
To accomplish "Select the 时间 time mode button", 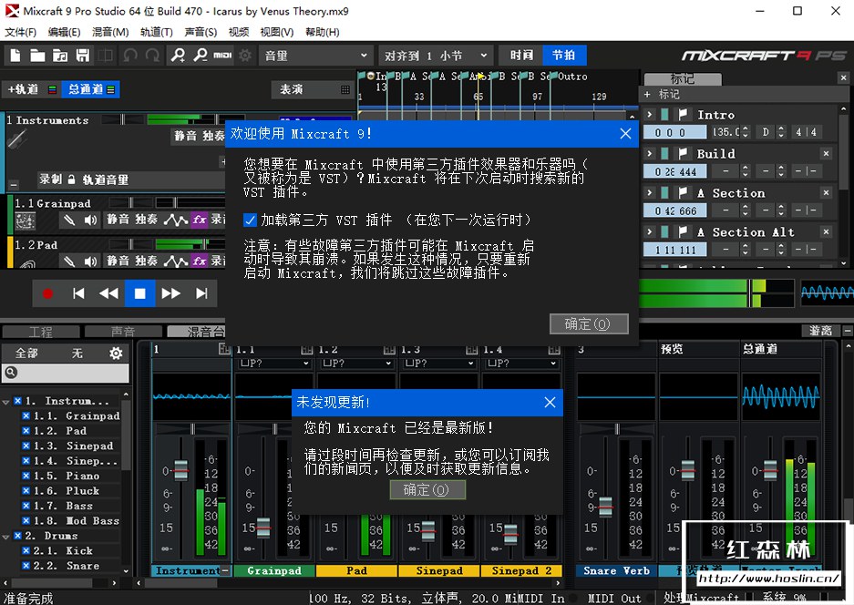I will pos(521,55).
